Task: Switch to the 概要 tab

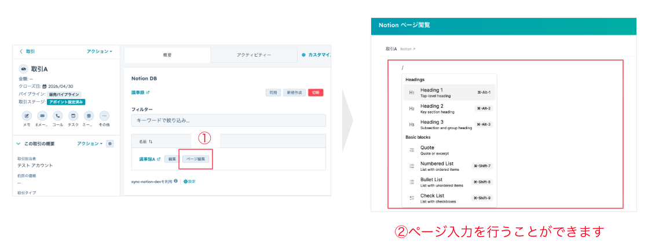Action: 167,55
